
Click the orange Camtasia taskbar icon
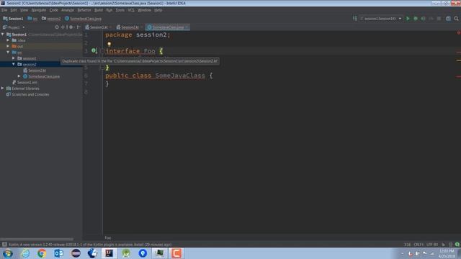click(176, 253)
